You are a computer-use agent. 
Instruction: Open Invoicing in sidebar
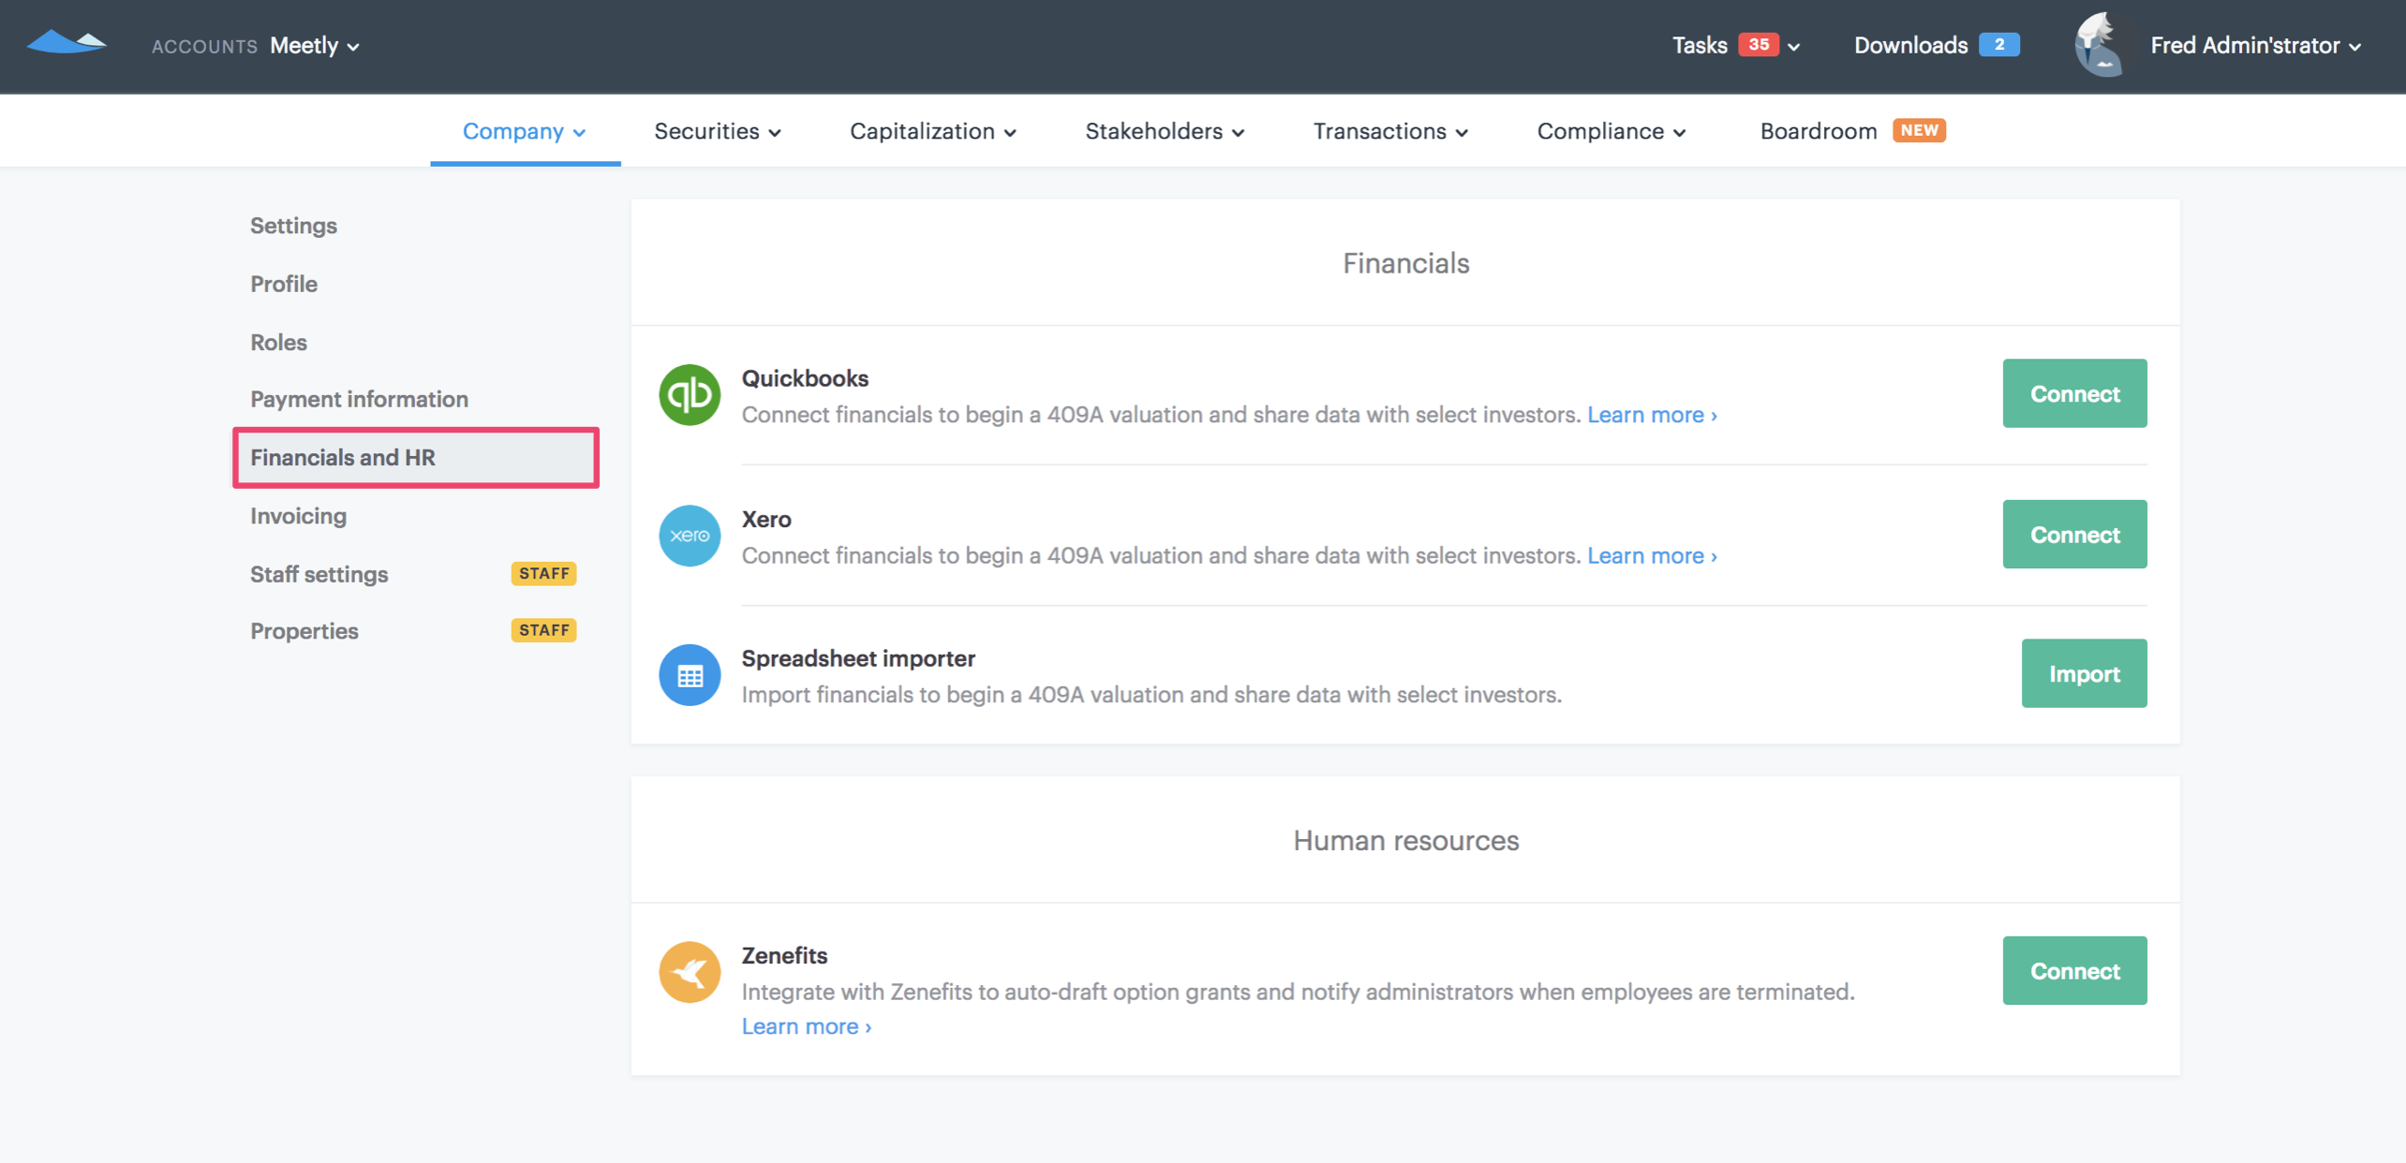tap(298, 516)
